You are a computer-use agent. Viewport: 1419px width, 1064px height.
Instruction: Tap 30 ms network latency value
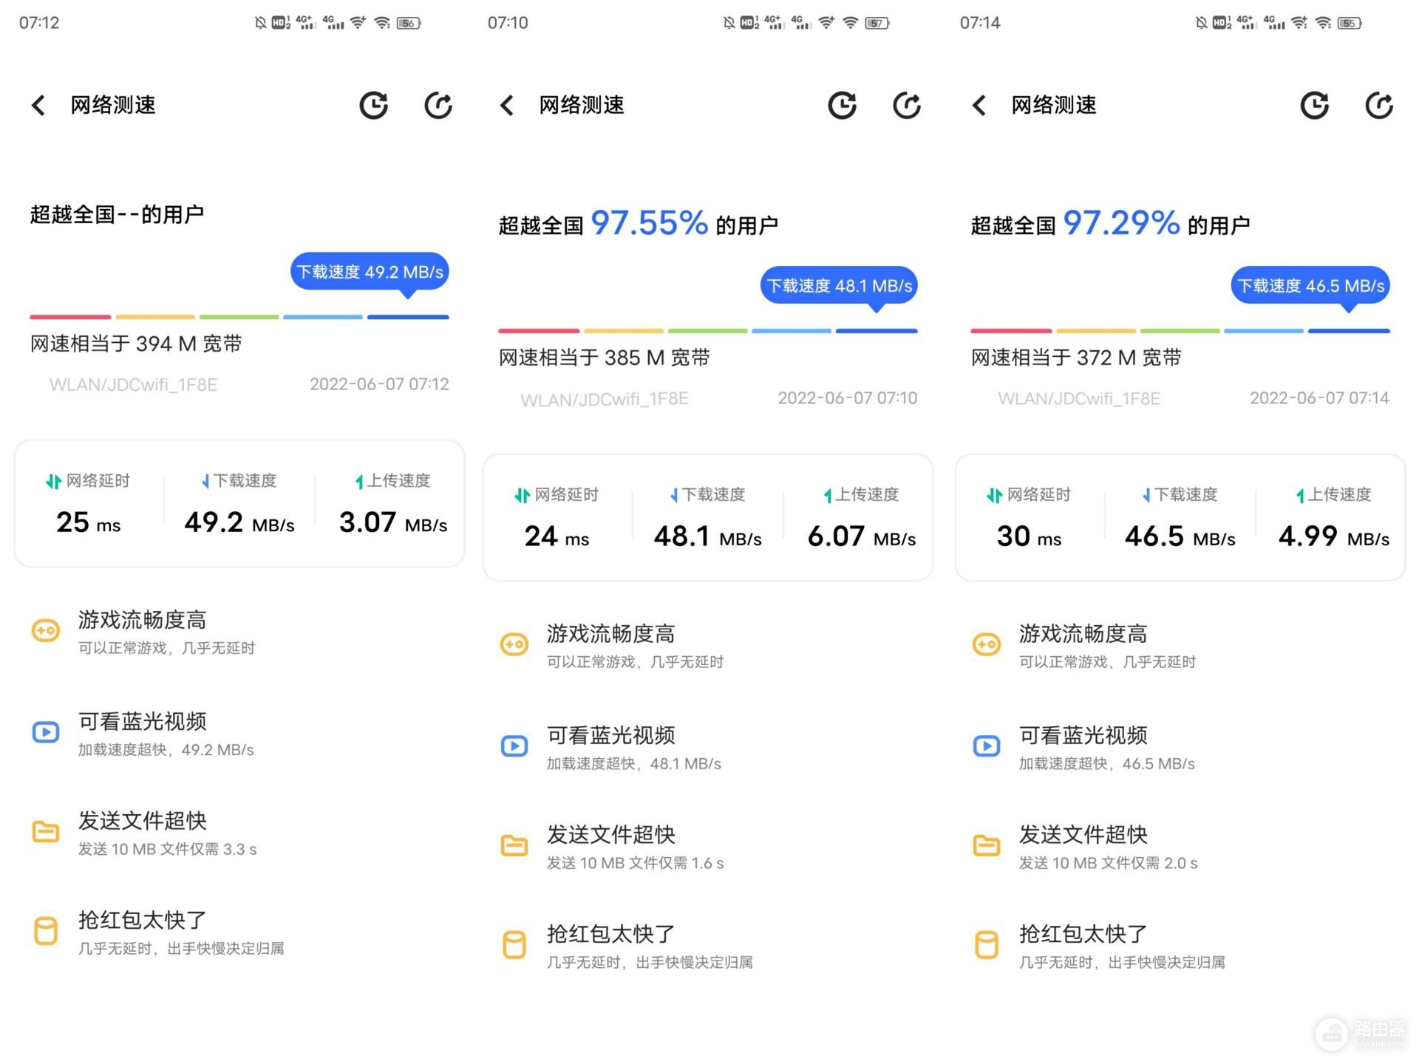coord(1029,536)
